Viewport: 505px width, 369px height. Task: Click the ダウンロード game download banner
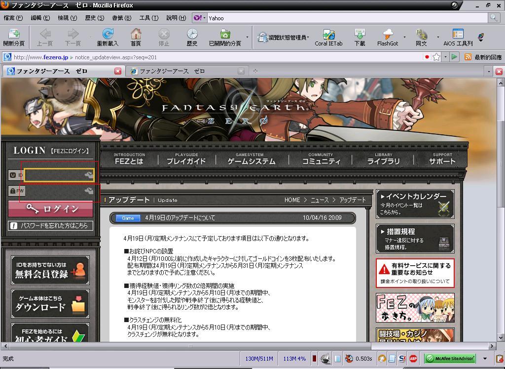point(50,303)
